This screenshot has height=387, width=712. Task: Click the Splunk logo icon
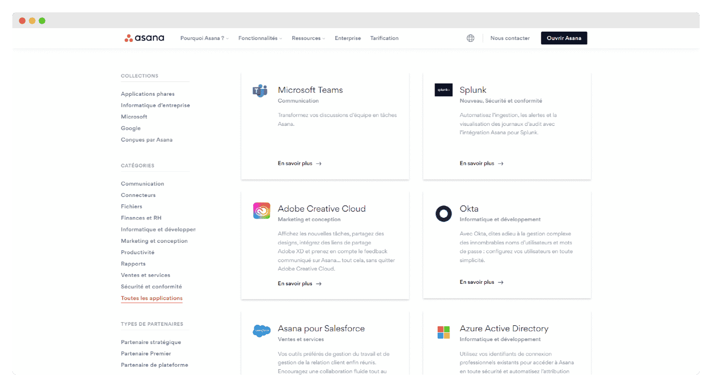coord(444,90)
